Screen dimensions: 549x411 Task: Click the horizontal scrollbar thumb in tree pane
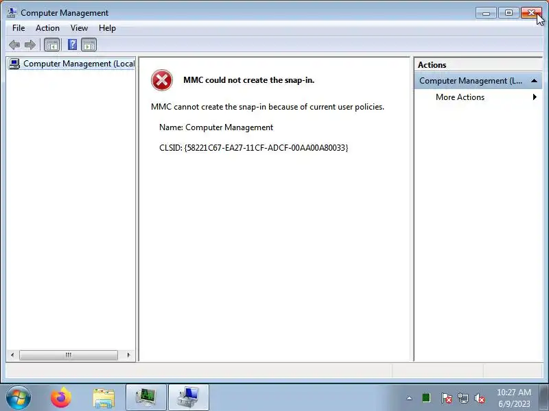(69, 355)
